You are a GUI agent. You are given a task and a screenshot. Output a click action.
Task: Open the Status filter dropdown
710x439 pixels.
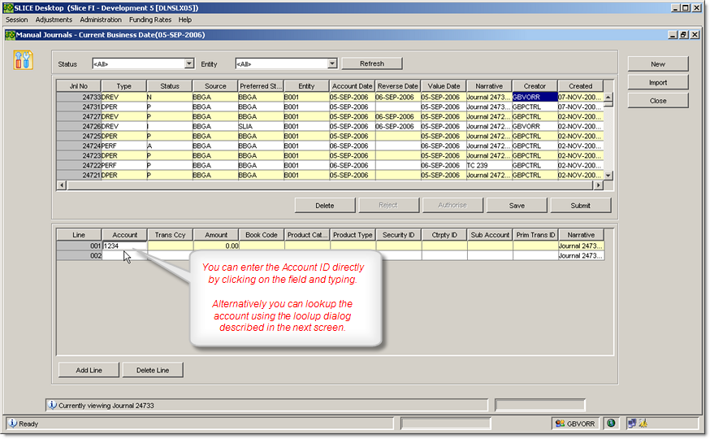pyautogui.click(x=189, y=63)
